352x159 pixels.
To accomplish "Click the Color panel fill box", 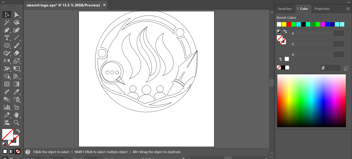I will [280, 38].
